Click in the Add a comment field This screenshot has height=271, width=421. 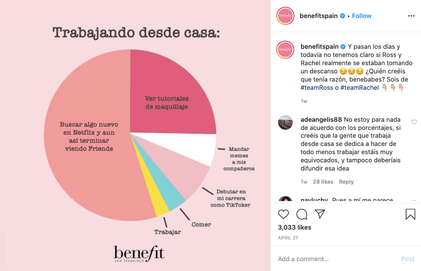pos(336,259)
